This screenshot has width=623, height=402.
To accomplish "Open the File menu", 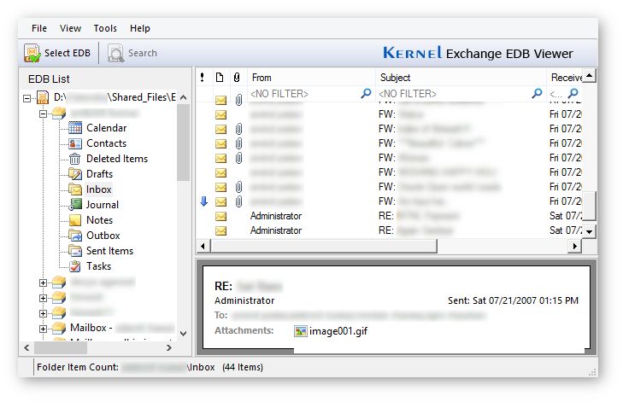I will (39, 28).
